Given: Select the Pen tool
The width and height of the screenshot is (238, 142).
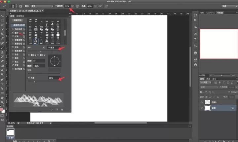Looking at the screenshot, I should [x=2, y=79].
